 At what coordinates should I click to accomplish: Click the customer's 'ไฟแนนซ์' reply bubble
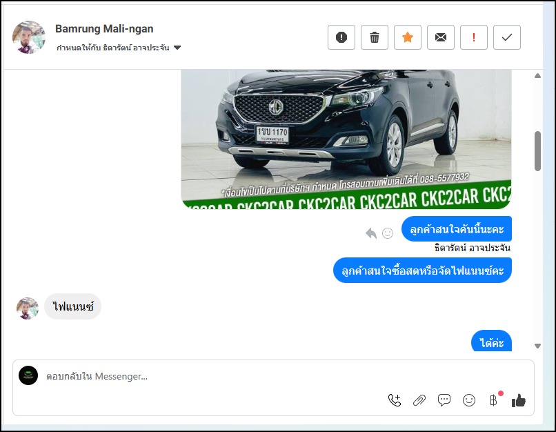pyautogui.click(x=72, y=306)
